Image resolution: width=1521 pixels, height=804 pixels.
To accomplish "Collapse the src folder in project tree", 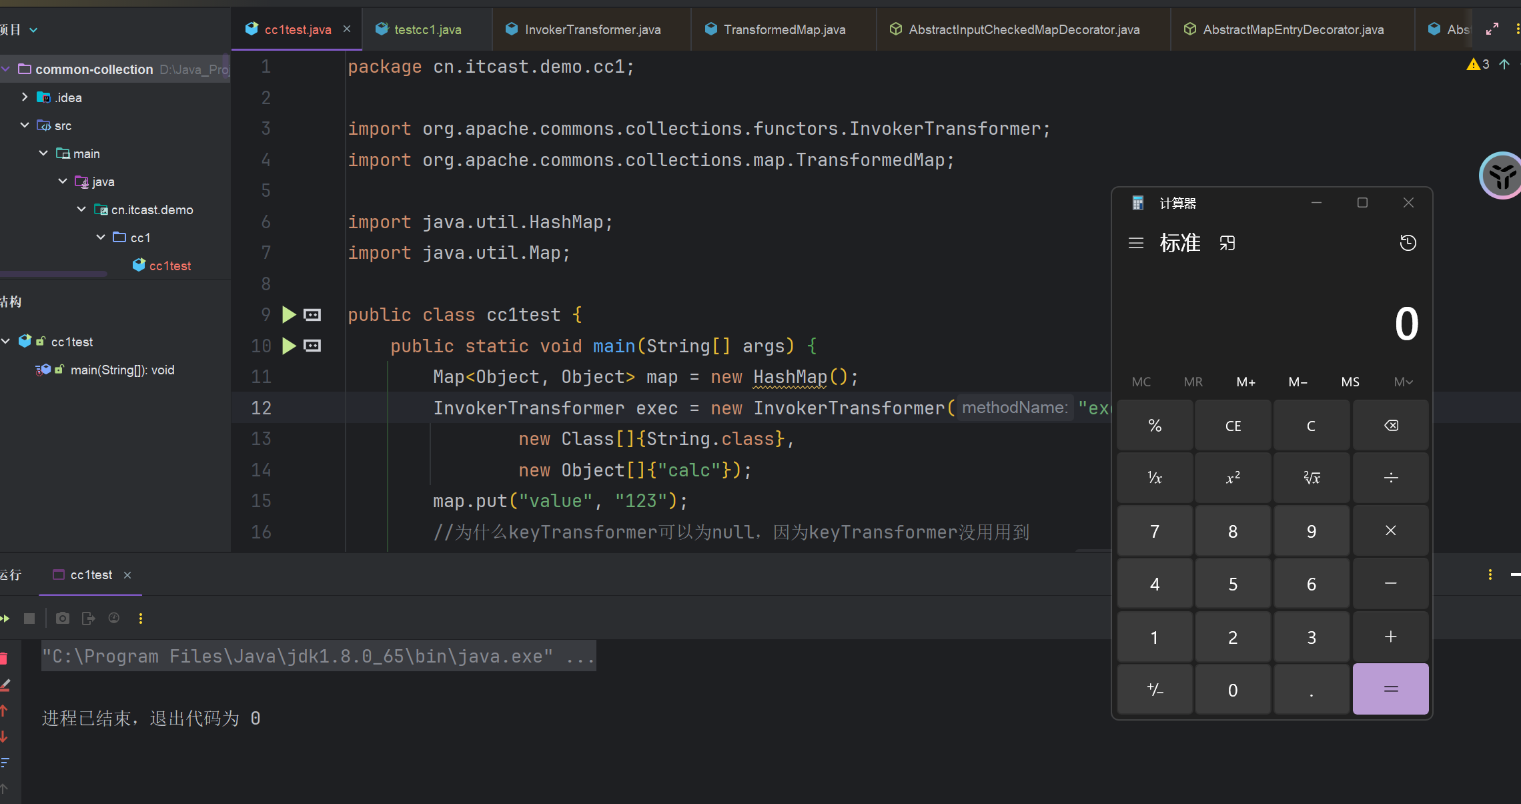I will pyautogui.click(x=25, y=125).
